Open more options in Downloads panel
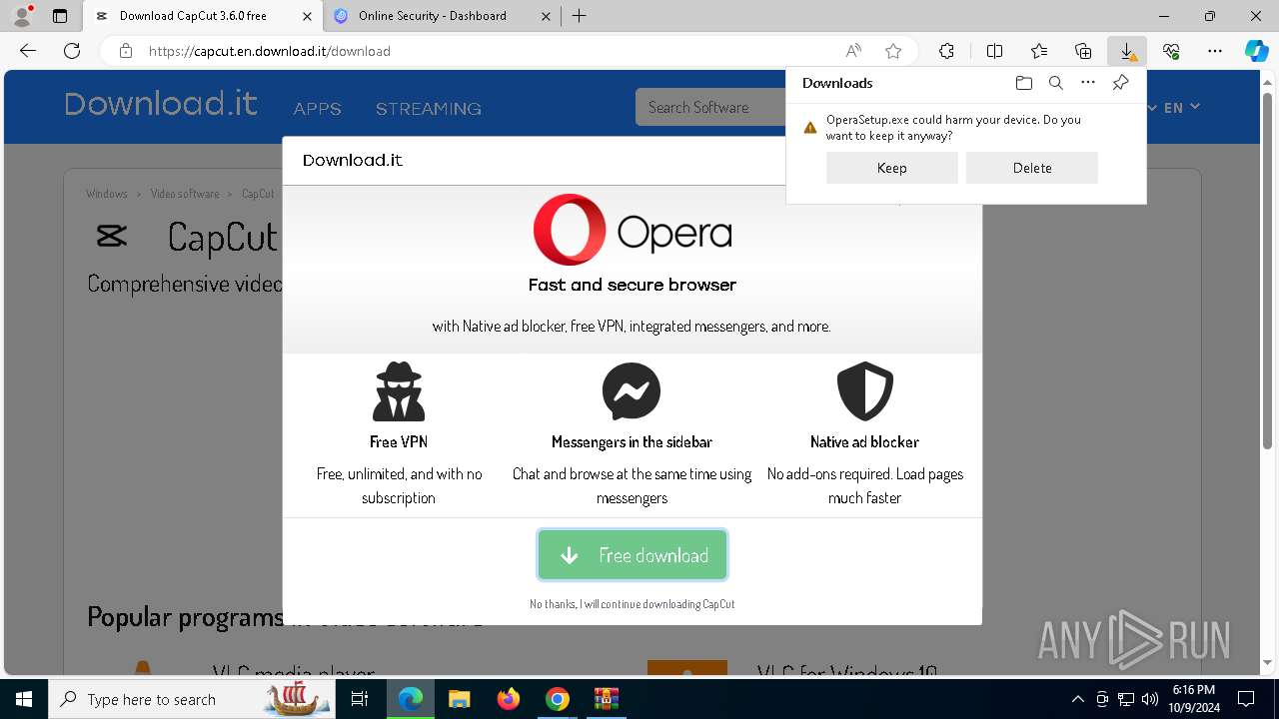This screenshot has width=1279, height=719. [x=1088, y=83]
